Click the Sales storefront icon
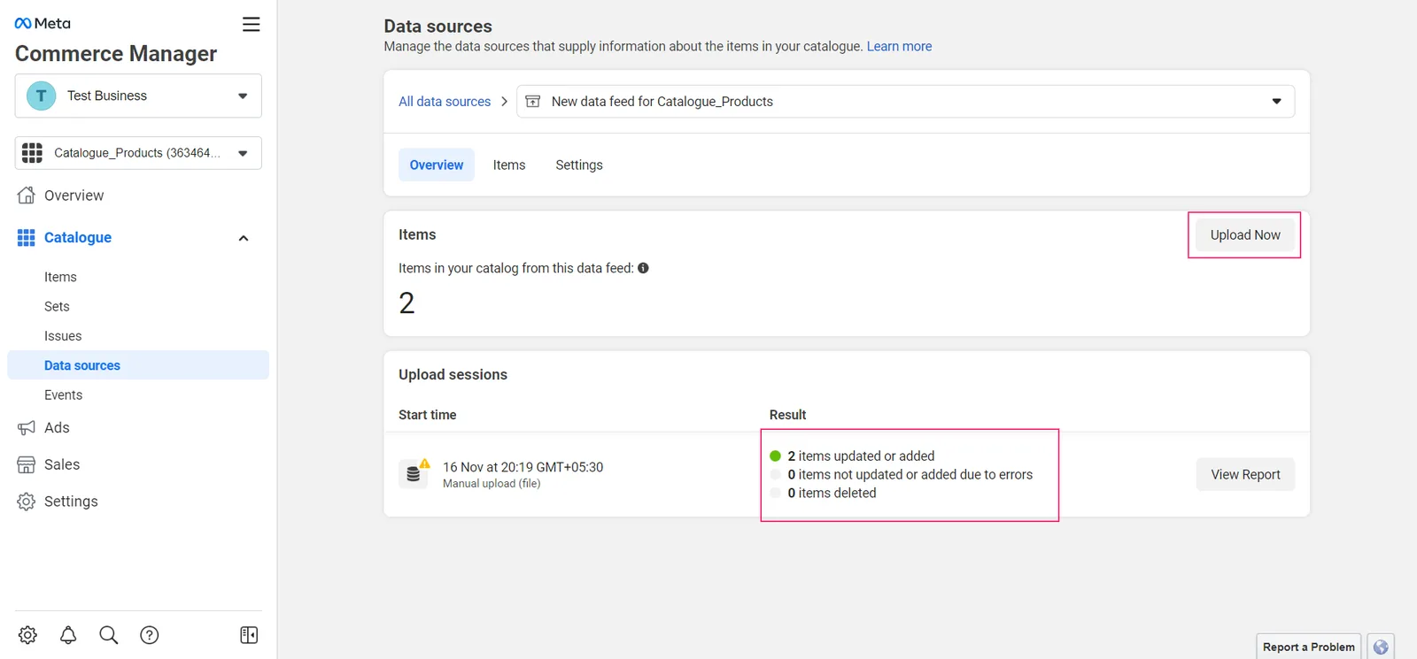Viewport: 1417px width, 659px height. 27,465
